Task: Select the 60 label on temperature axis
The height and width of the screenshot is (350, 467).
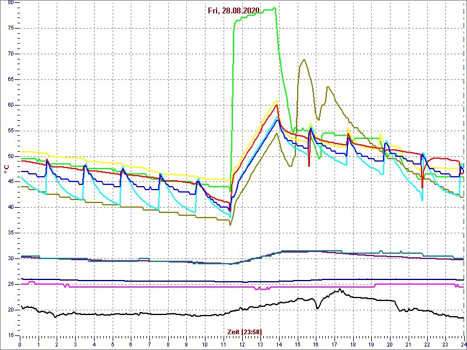Action: click(11, 105)
